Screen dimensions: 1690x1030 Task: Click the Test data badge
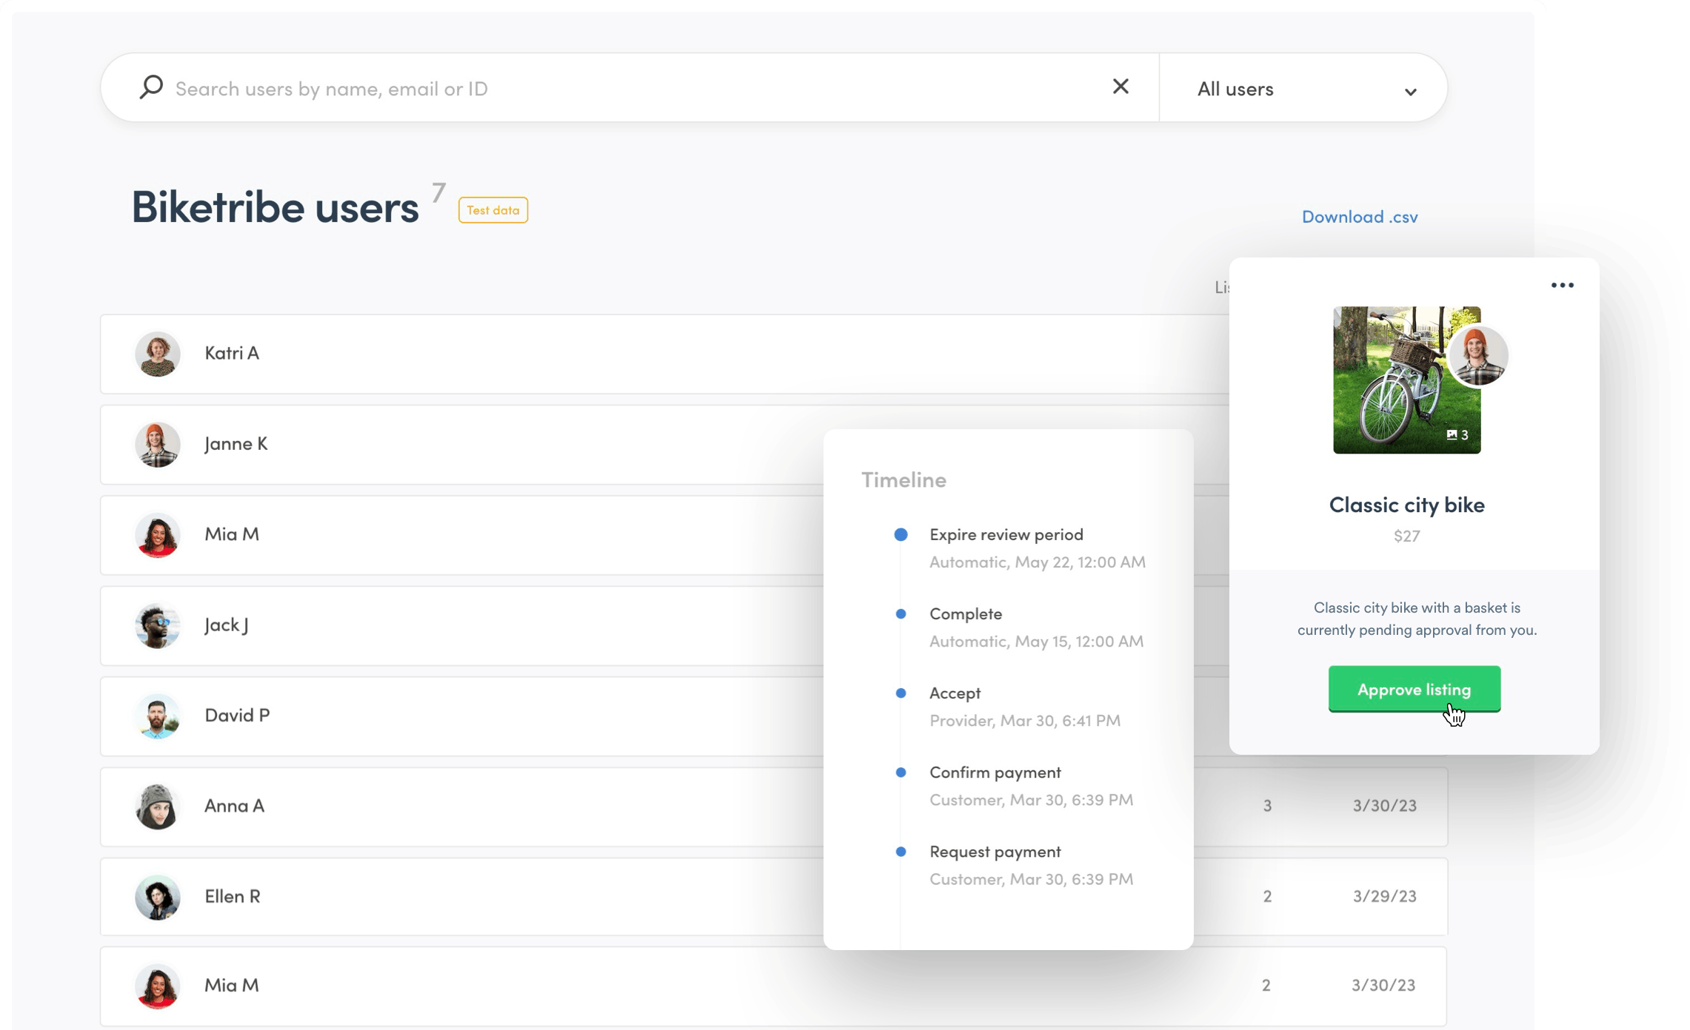(492, 210)
